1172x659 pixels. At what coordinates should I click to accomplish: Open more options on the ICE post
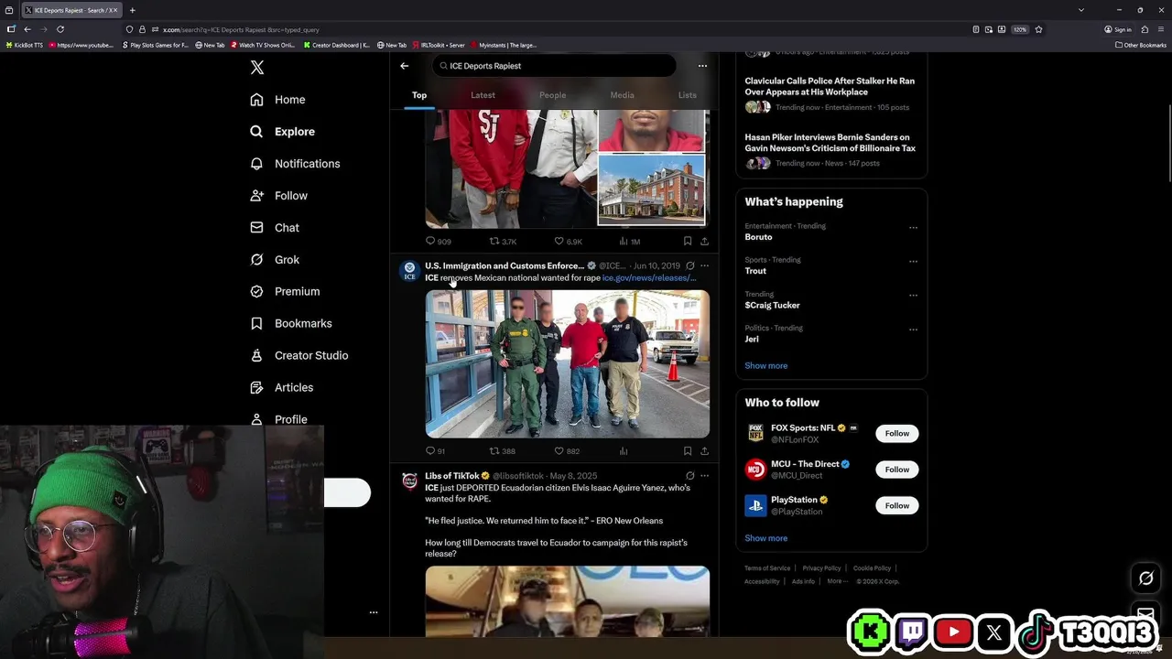pyautogui.click(x=704, y=266)
